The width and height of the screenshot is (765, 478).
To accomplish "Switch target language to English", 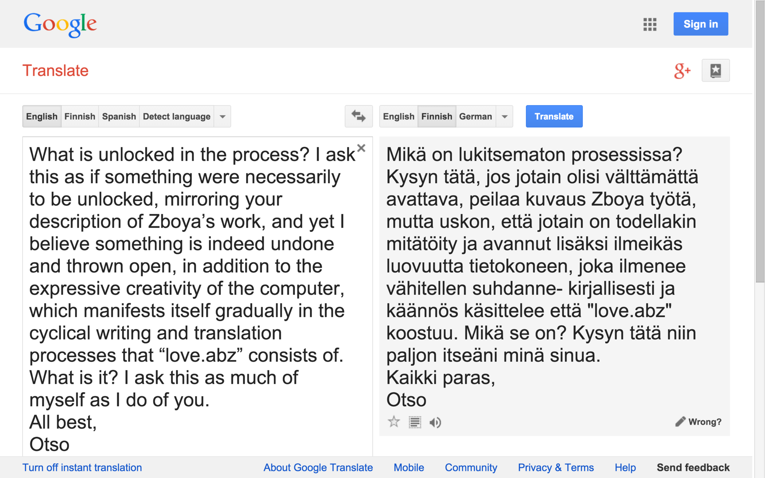I will (x=398, y=116).
